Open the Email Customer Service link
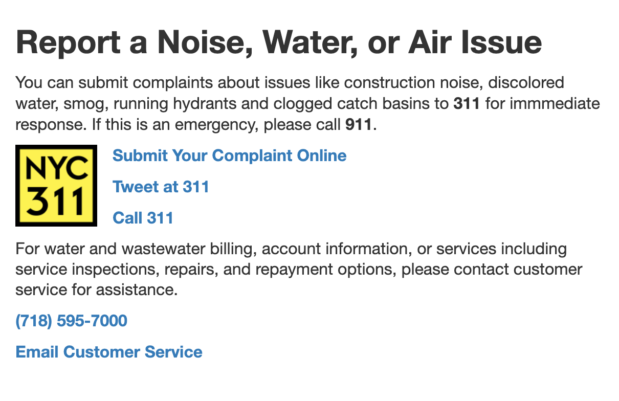Viewport: 619px width, 401px height. point(109,352)
